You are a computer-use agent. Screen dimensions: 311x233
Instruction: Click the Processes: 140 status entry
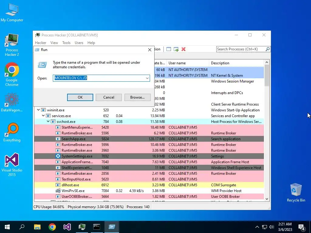coord(138,207)
